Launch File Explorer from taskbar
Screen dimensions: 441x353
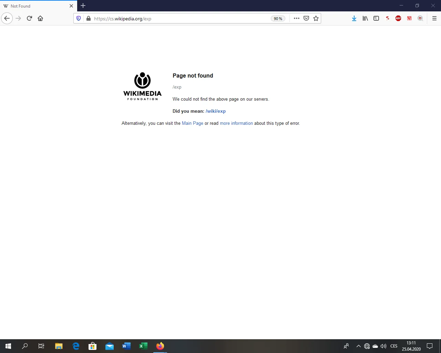click(x=59, y=346)
